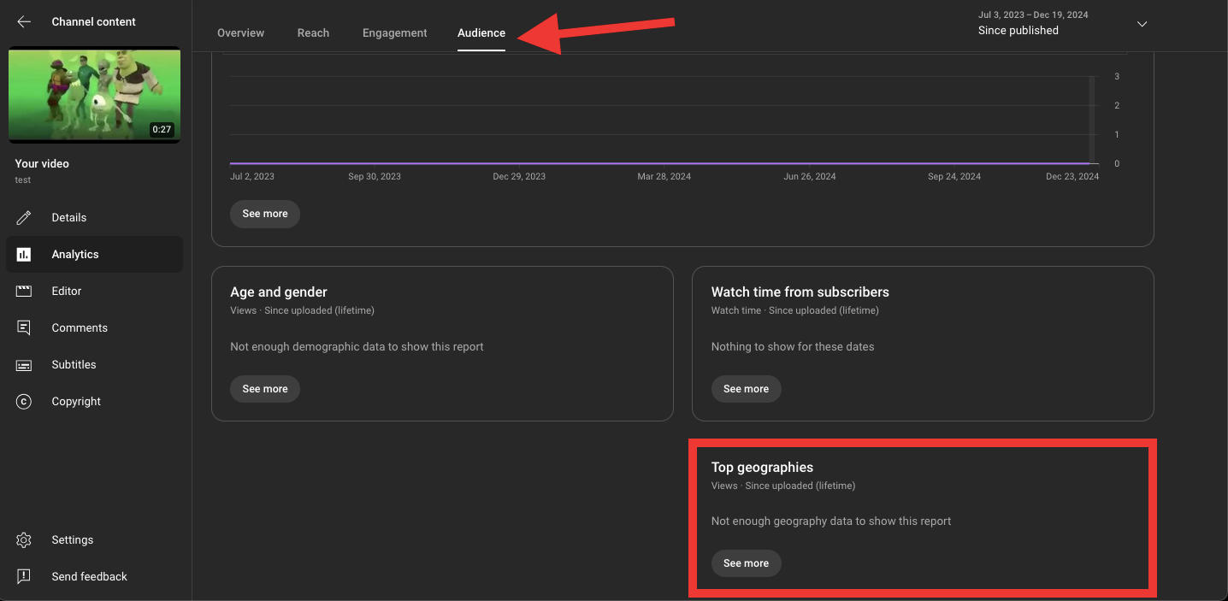Switch to the Reach tab
1228x601 pixels.
click(x=313, y=32)
